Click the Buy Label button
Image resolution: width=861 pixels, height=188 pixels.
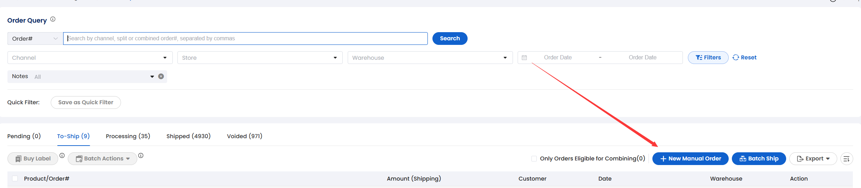click(x=33, y=159)
